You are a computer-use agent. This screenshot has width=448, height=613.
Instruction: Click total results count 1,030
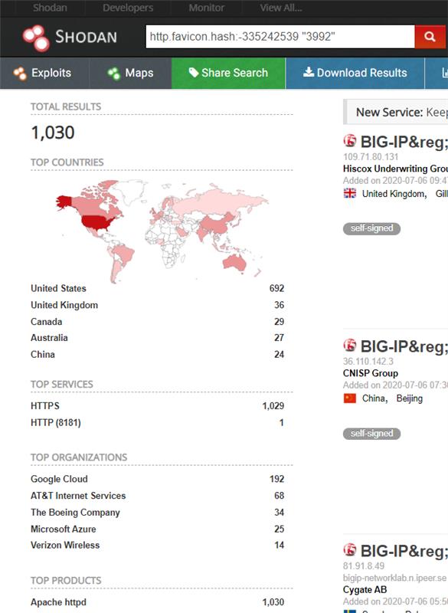pyautogui.click(x=53, y=133)
